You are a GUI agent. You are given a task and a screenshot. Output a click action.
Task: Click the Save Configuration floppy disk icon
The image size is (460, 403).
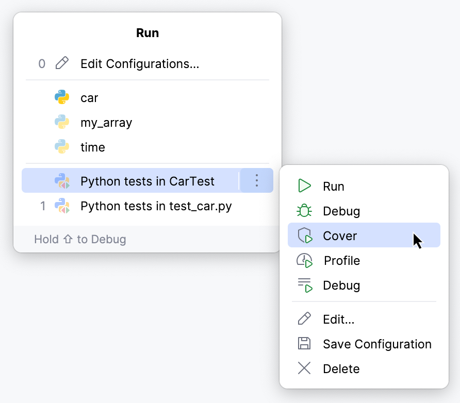coord(304,344)
